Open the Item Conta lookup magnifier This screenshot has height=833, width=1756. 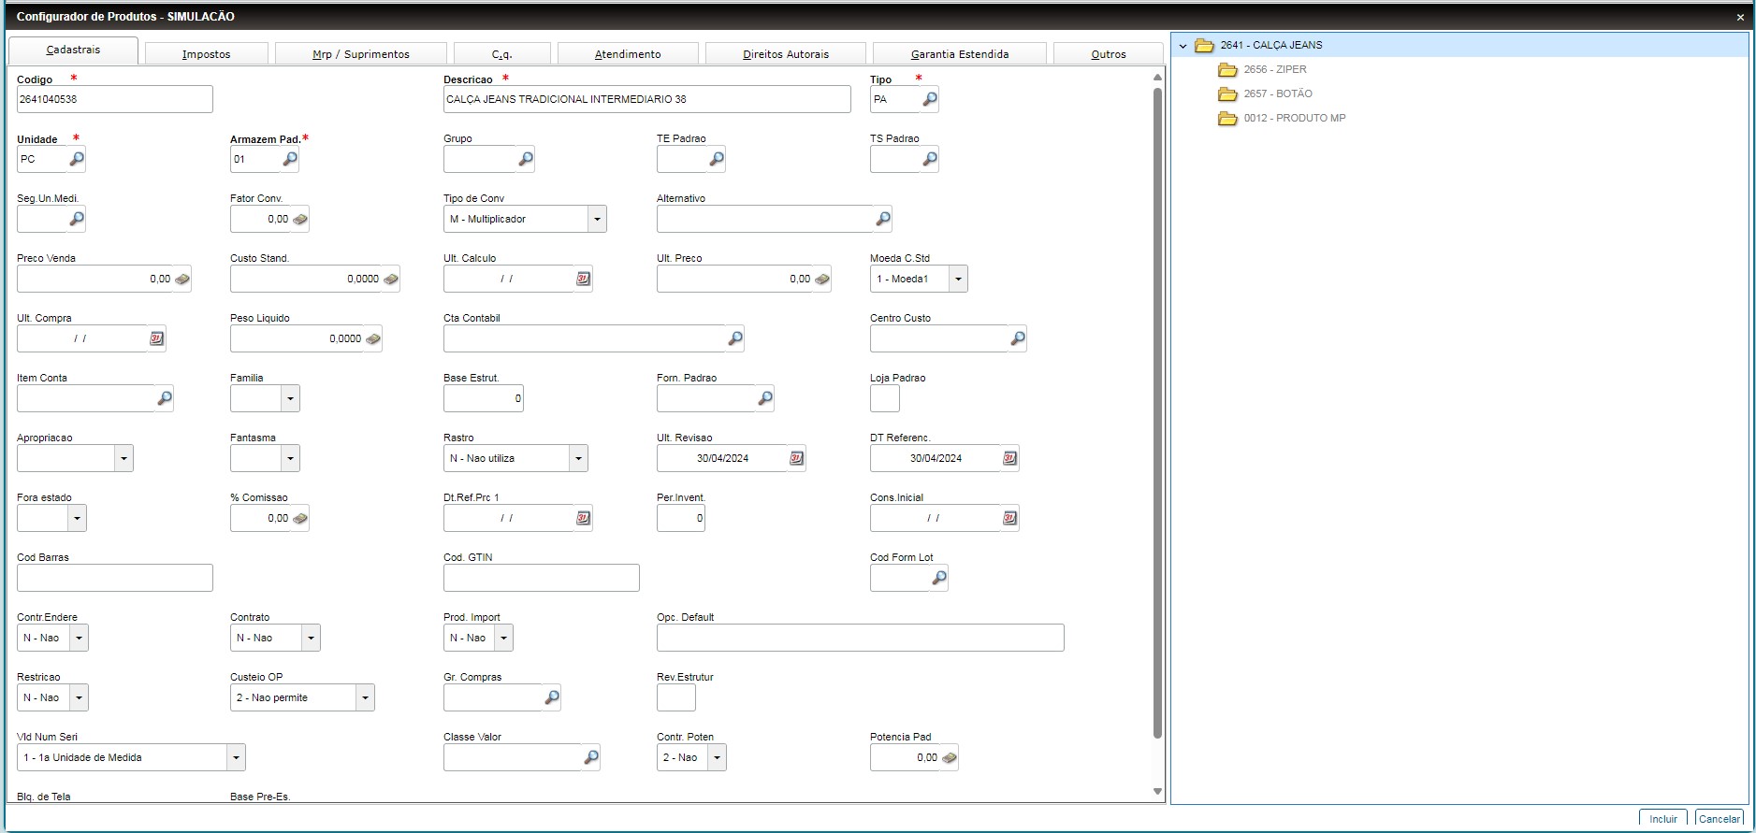[x=165, y=398]
